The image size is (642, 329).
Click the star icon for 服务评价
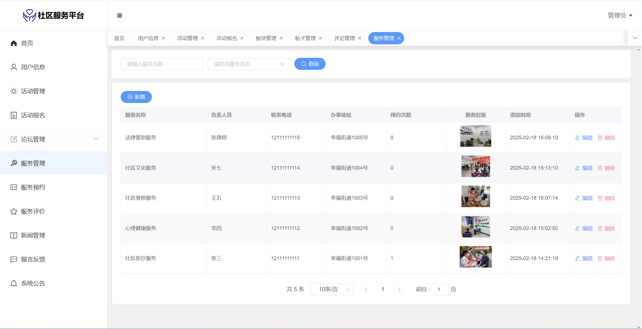click(14, 211)
